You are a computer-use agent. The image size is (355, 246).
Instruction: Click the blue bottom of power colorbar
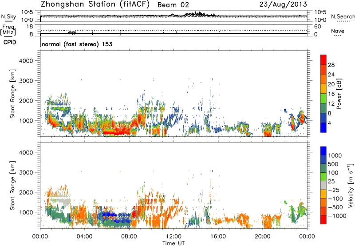coord(323,127)
